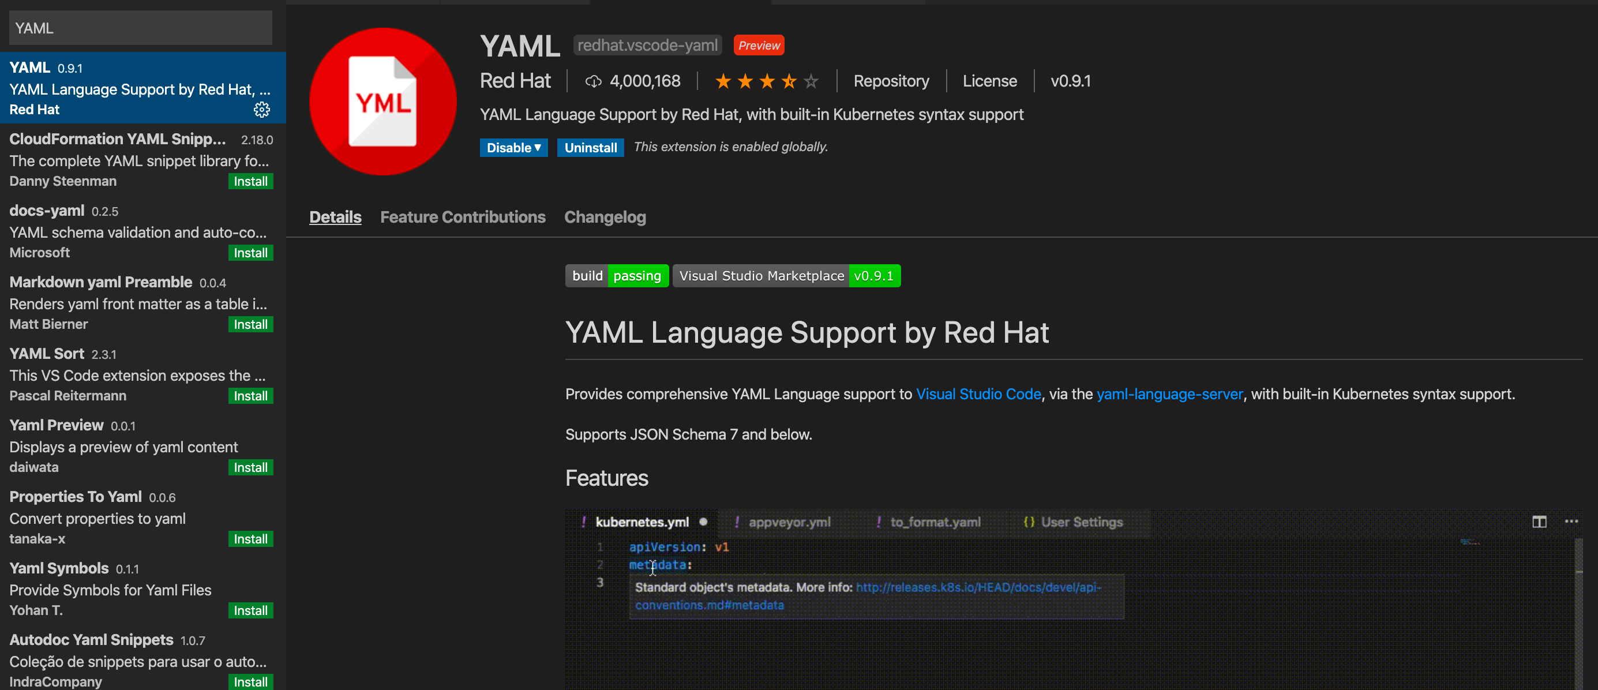Click the kubernetes.yml tab in preview image
Image resolution: width=1598 pixels, height=690 pixels.
click(x=642, y=522)
